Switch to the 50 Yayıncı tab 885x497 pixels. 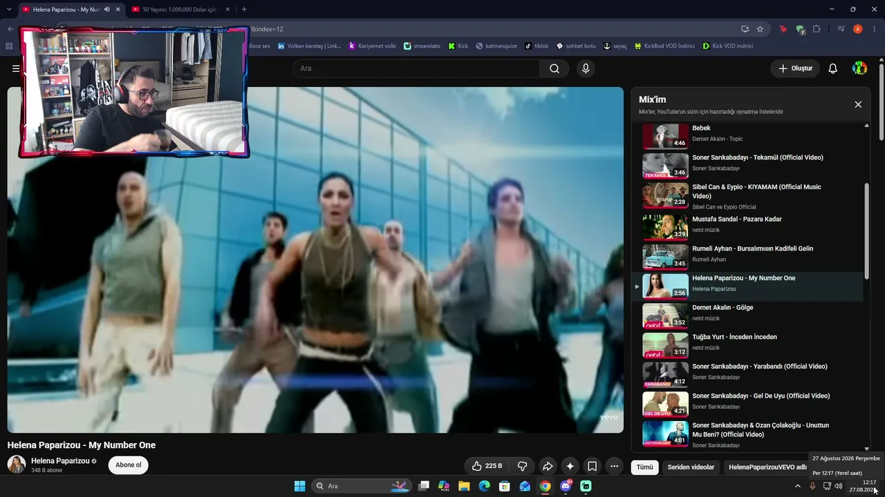click(x=182, y=10)
